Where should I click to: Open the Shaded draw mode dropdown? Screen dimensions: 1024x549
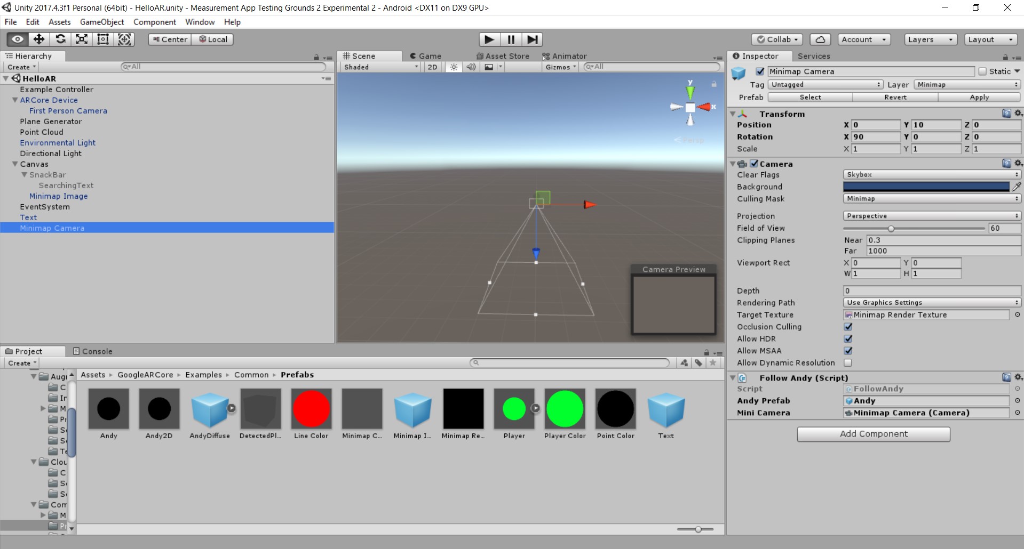[380, 67]
